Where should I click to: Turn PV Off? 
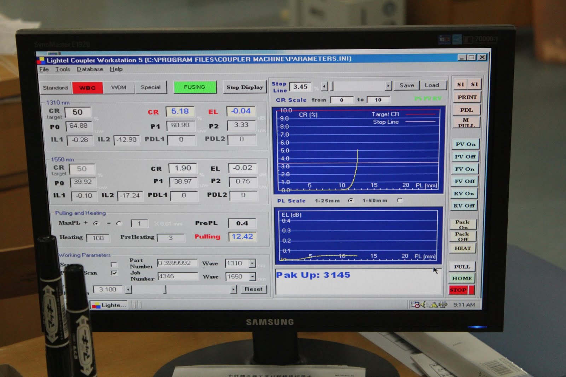click(x=465, y=157)
